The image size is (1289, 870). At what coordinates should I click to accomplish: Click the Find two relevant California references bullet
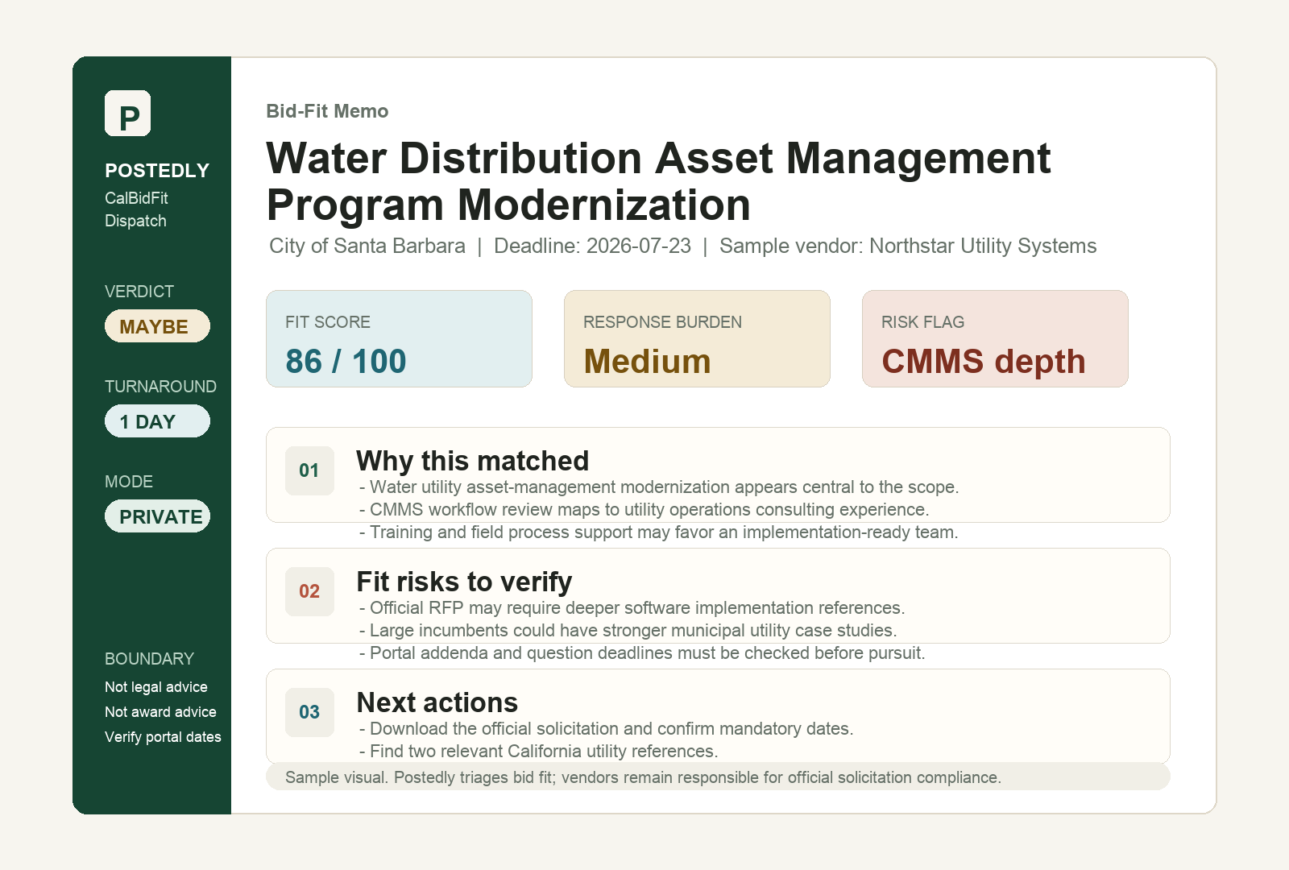[539, 752]
